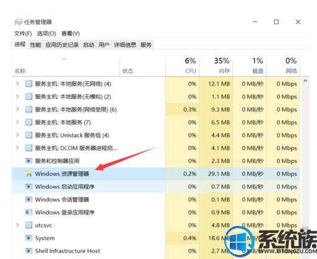
Task: Expand 服务主机: 本地服务(网络受限) (6) group
Action: [17, 109]
